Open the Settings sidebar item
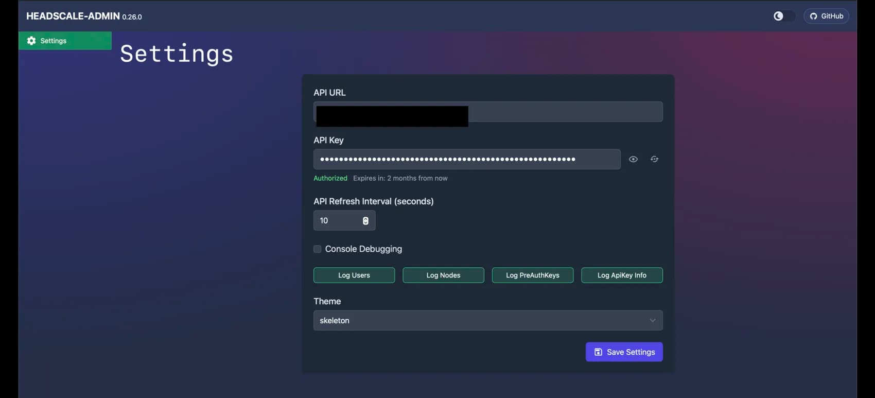 coord(65,41)
